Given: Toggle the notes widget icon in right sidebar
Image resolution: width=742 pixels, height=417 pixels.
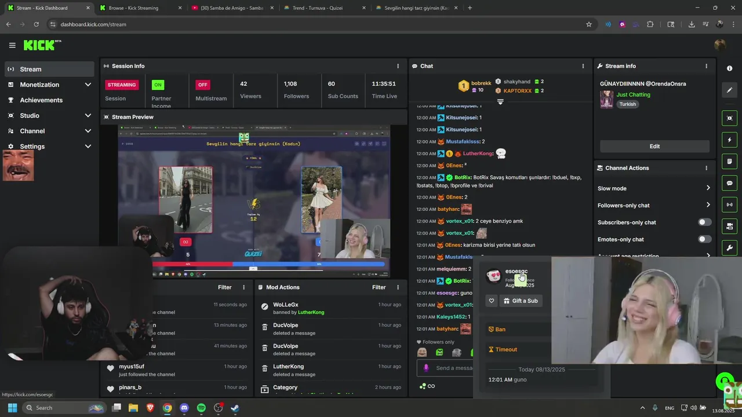Looking at the screenshot, I should click(x=729, y=162).
